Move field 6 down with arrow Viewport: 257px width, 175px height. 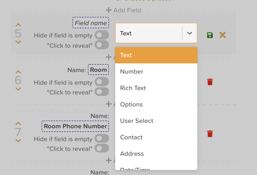point(18,89)
